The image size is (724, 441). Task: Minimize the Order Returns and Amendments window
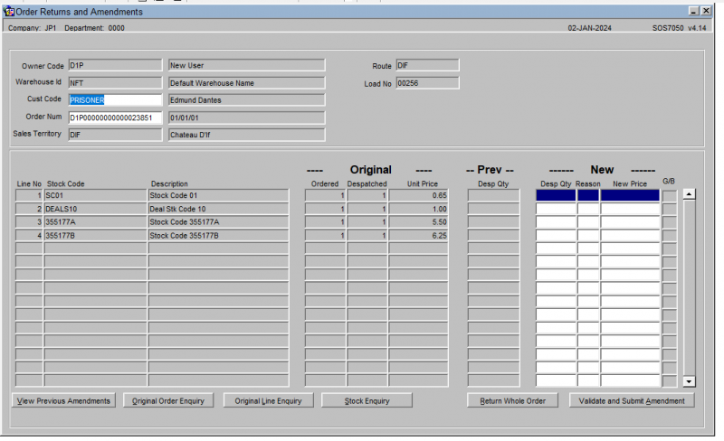tap(693, 11)
